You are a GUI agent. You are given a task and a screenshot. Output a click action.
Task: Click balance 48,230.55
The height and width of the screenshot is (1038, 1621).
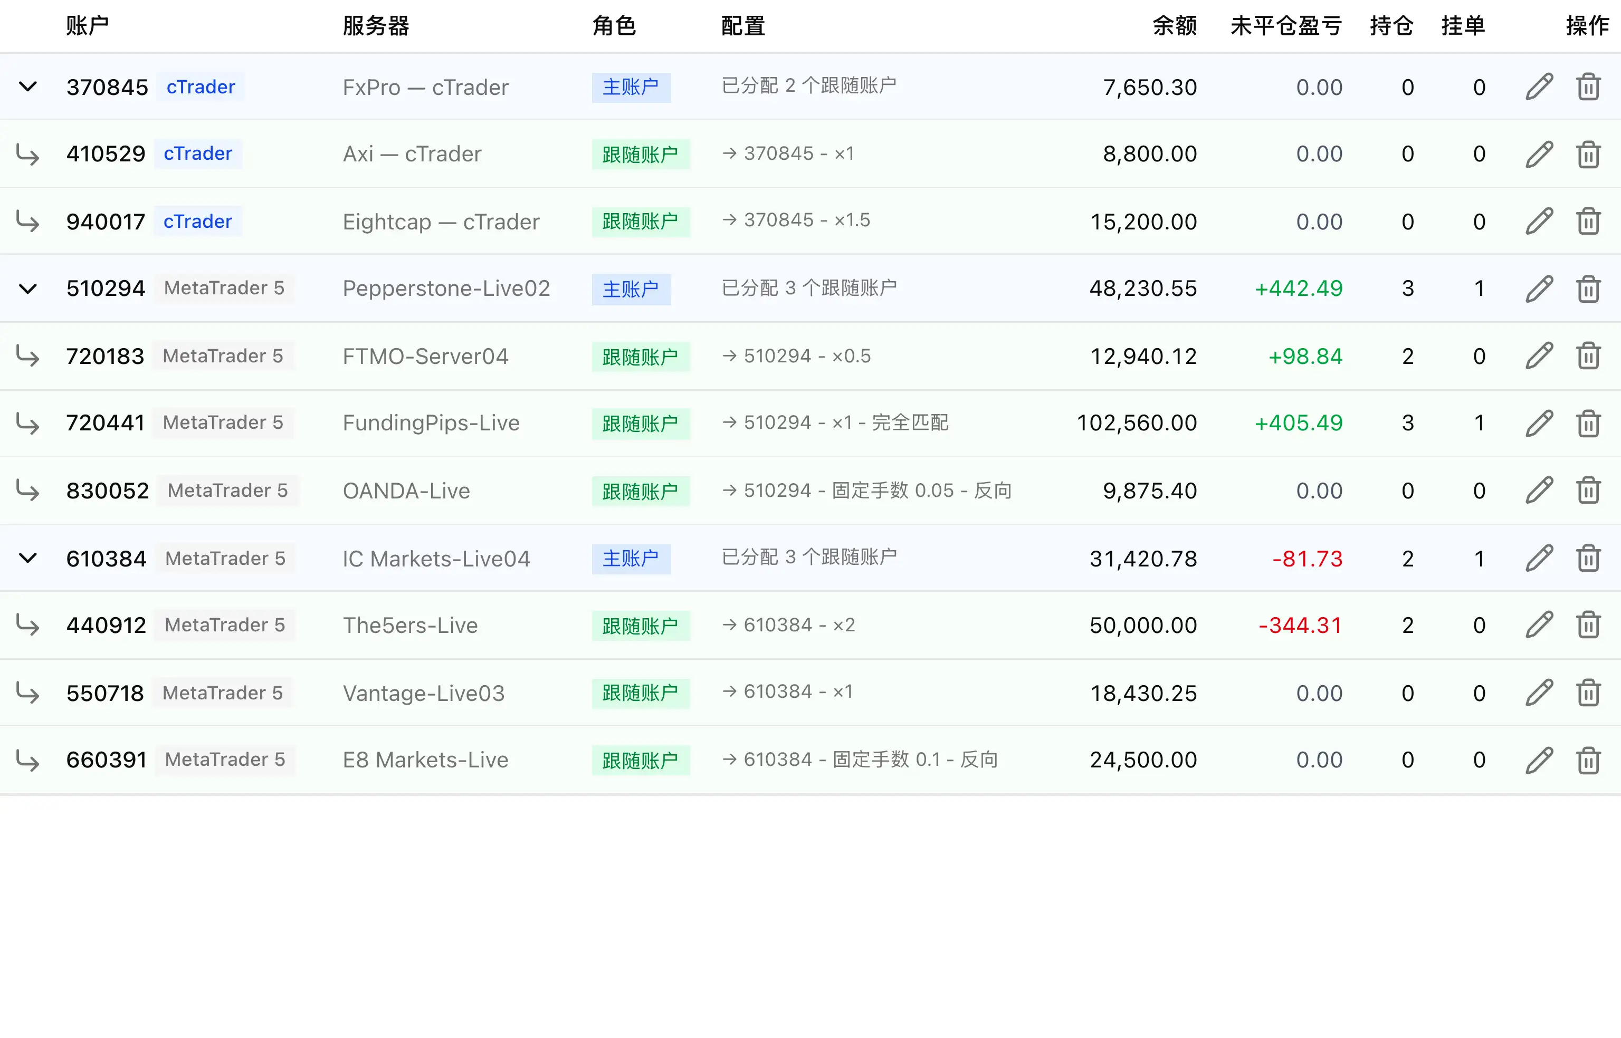click(x=1143, y=289)
